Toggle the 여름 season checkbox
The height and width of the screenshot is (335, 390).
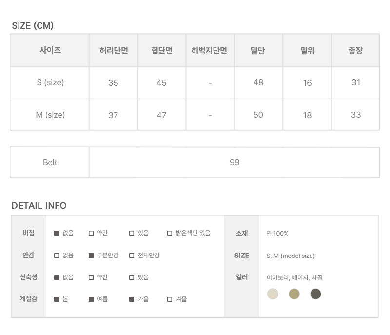coord(91,299)
